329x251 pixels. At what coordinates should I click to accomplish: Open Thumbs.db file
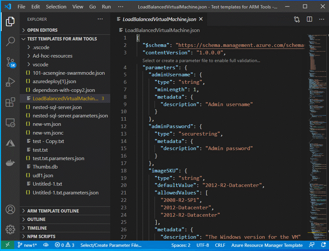[65, 167]
